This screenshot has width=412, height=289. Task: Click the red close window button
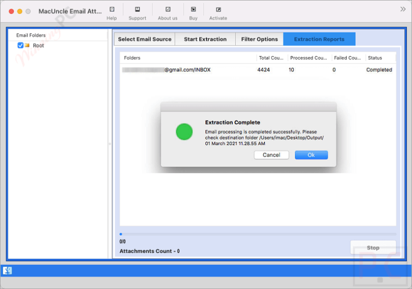click(12, 12)
